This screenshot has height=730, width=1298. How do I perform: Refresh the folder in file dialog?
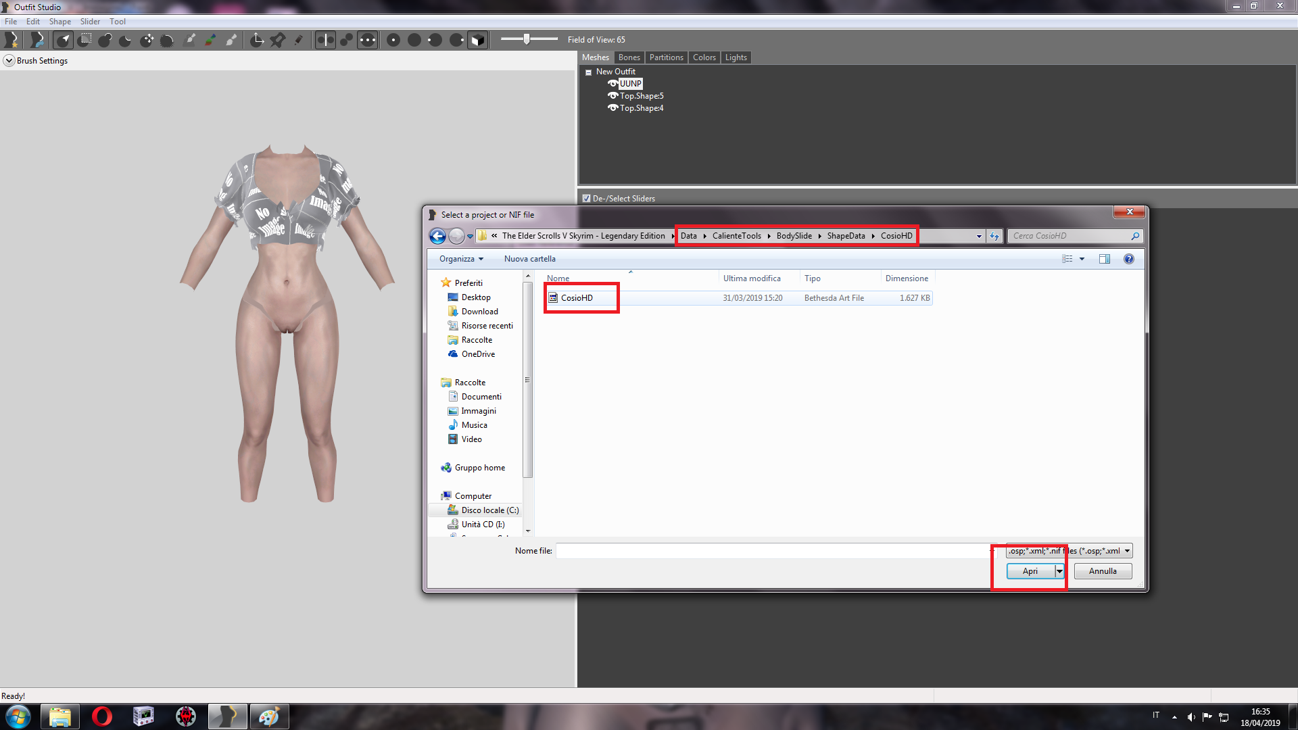(x=994, y=236)
